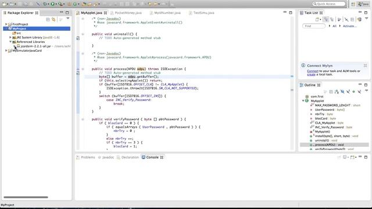Image resolution: width=372 pixels, height=209 pixels.
Task: Toggle Link with Editor in Package Explorer
Action: pyautogui.click(x=53, y=19)
